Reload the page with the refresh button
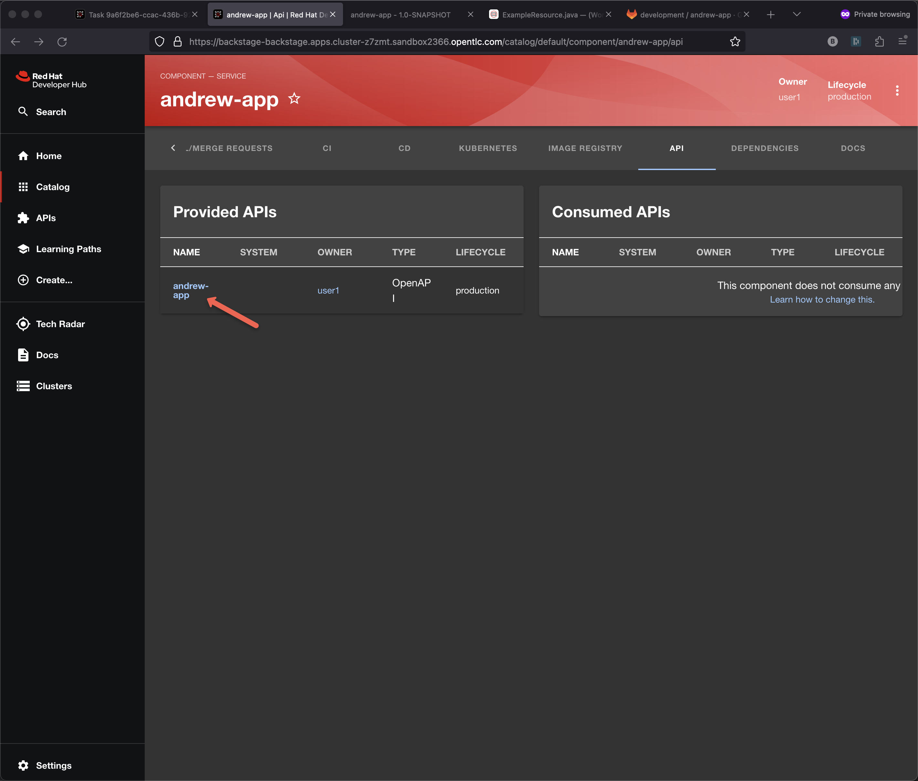Viewport: 918px width, 781px height. click(x=62, y=42)
